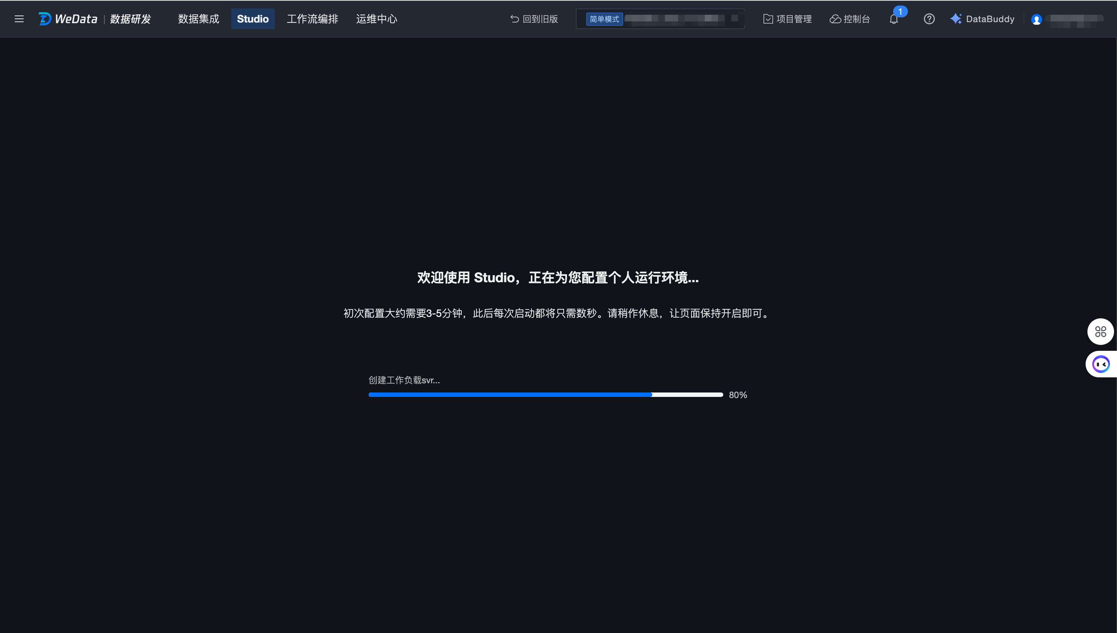Screen dimensions: 1117x633
Task: Open the hamburger navigation menu
Action: point(19,19)
